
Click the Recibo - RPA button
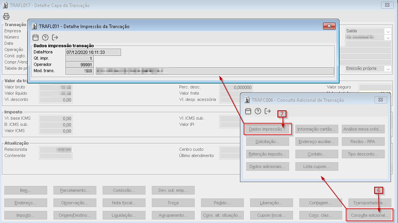[x=363, y=142]
